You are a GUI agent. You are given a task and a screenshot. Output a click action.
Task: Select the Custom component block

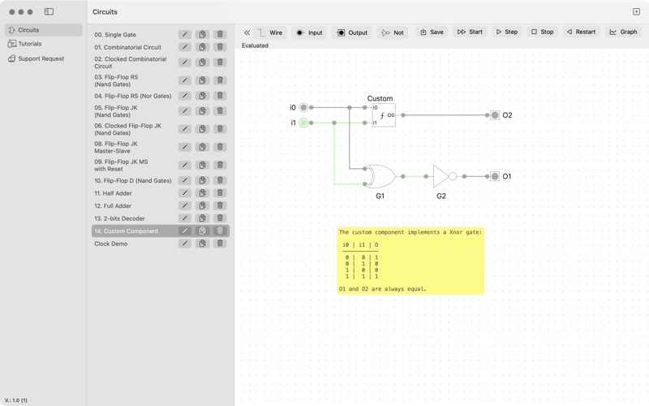384,115
